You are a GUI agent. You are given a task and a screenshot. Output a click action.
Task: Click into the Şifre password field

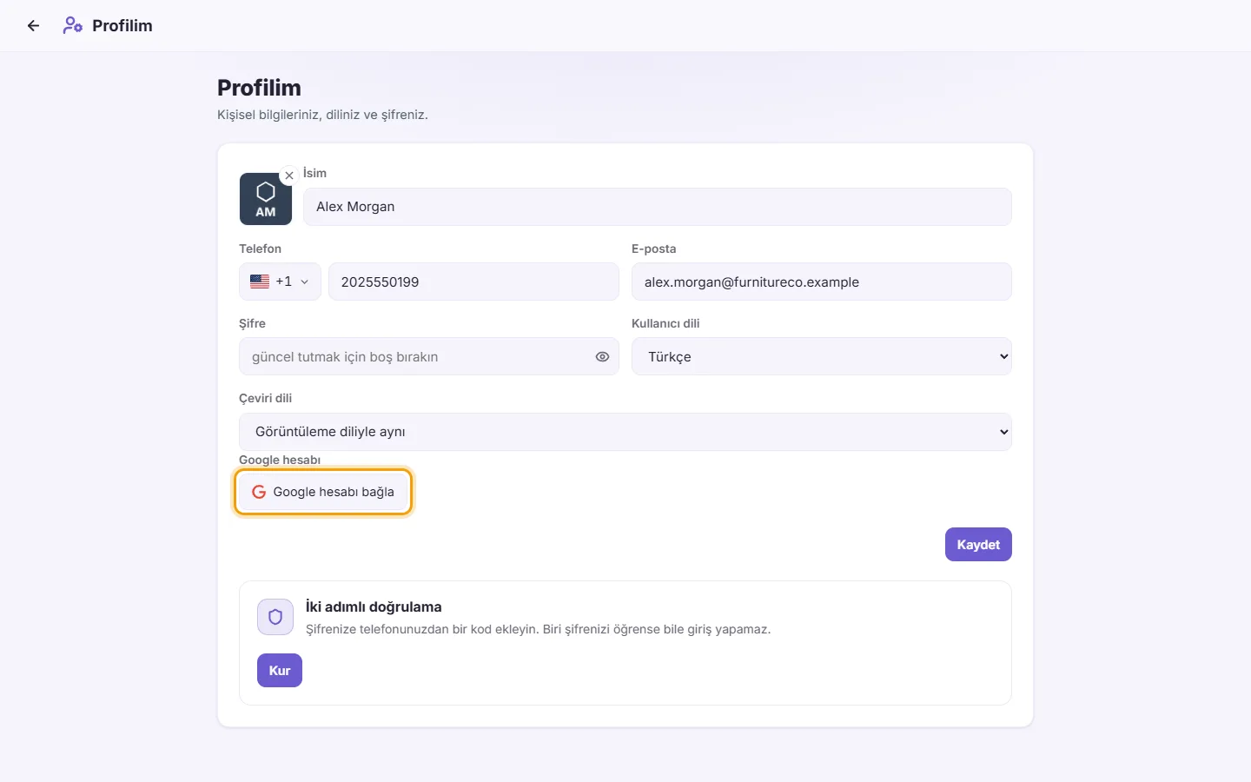tap(429, 357)
